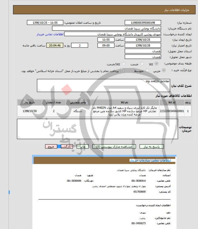
Task: Click the بازگشت back button
Action: pos(67,146)
